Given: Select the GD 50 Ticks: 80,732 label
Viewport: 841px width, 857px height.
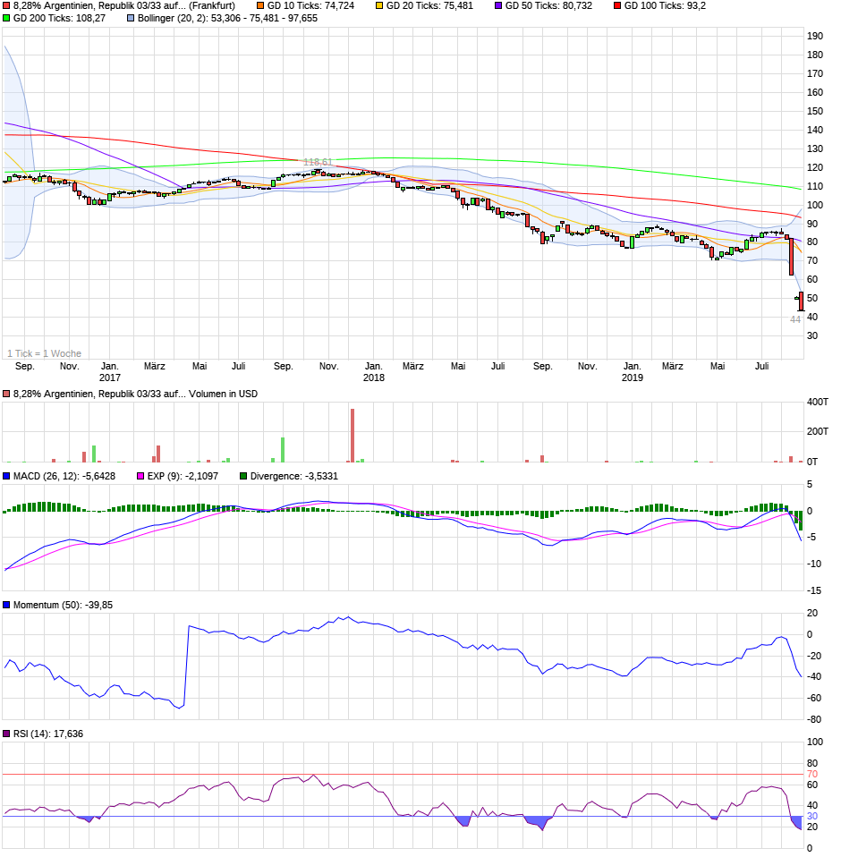Looking at the screenshot, I should [x=548, y=6].
